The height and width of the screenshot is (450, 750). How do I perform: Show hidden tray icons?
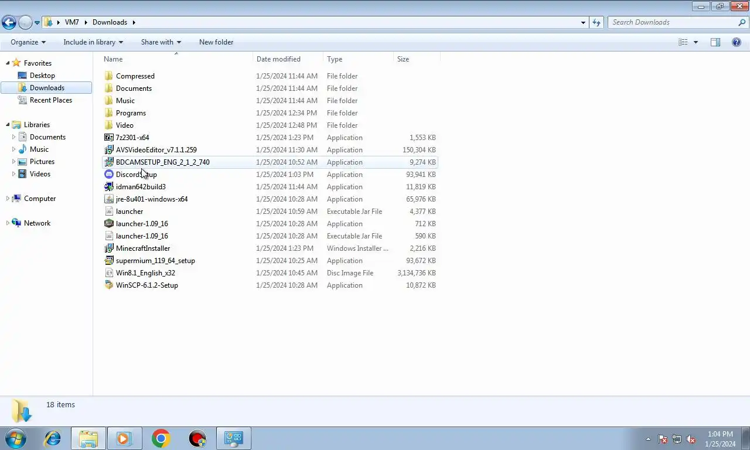(648, 439)
